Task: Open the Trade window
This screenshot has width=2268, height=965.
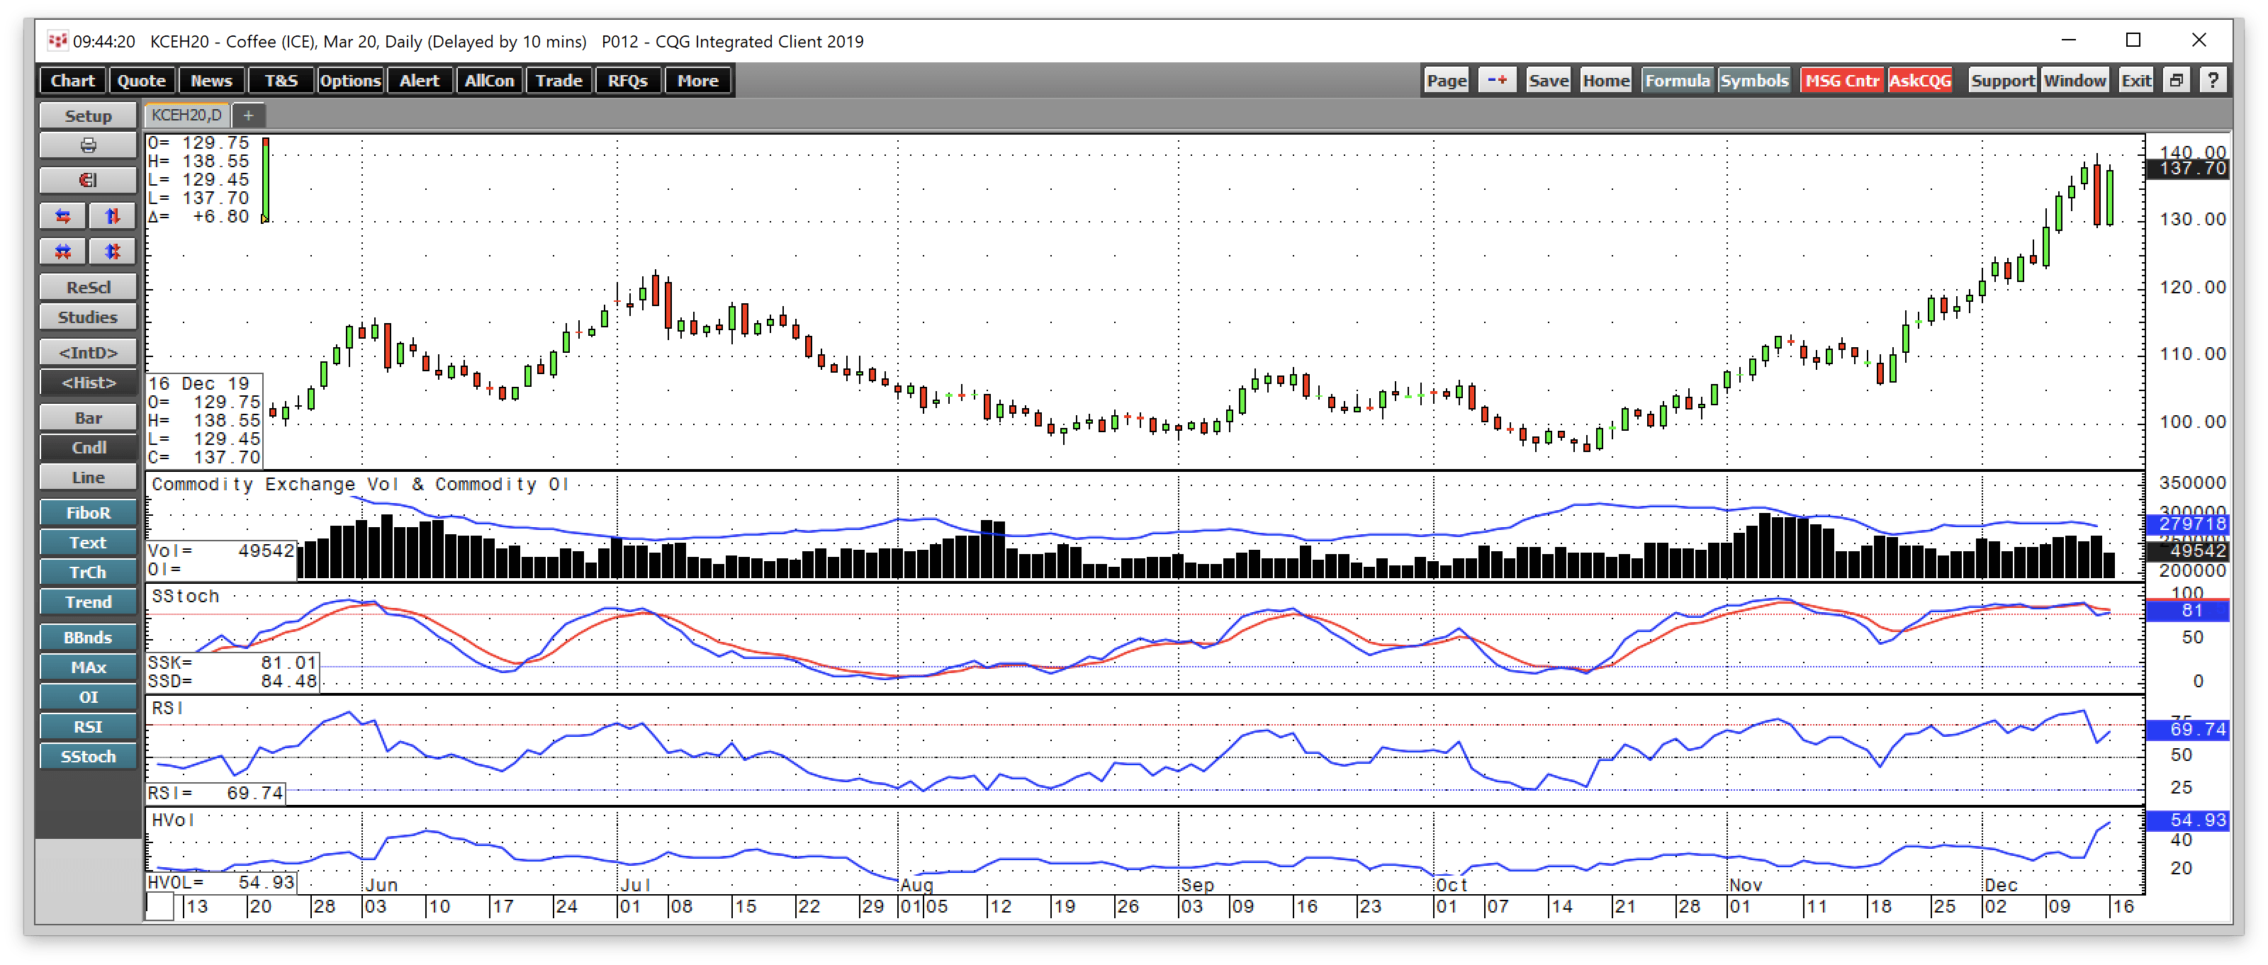Action: (x=559, y=80)
